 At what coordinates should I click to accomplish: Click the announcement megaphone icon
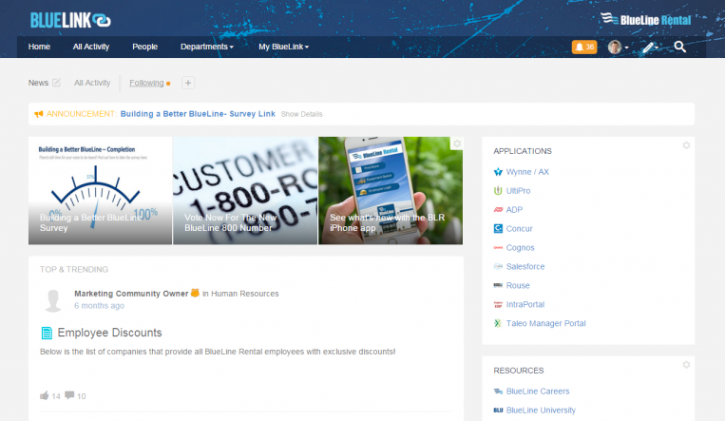(39, 114)
